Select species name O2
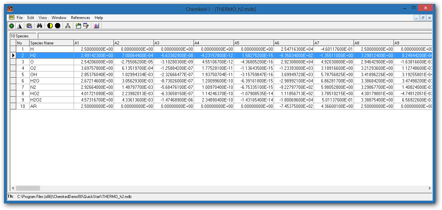 click(51, 68)
